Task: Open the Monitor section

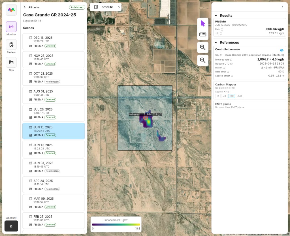Action: [x=11, y=27]
